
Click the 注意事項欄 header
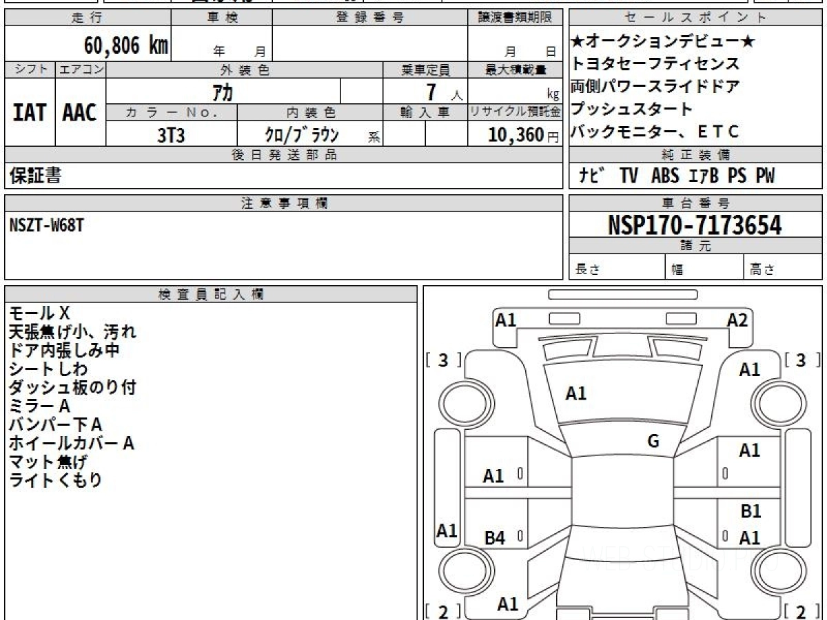coord(283,203)
